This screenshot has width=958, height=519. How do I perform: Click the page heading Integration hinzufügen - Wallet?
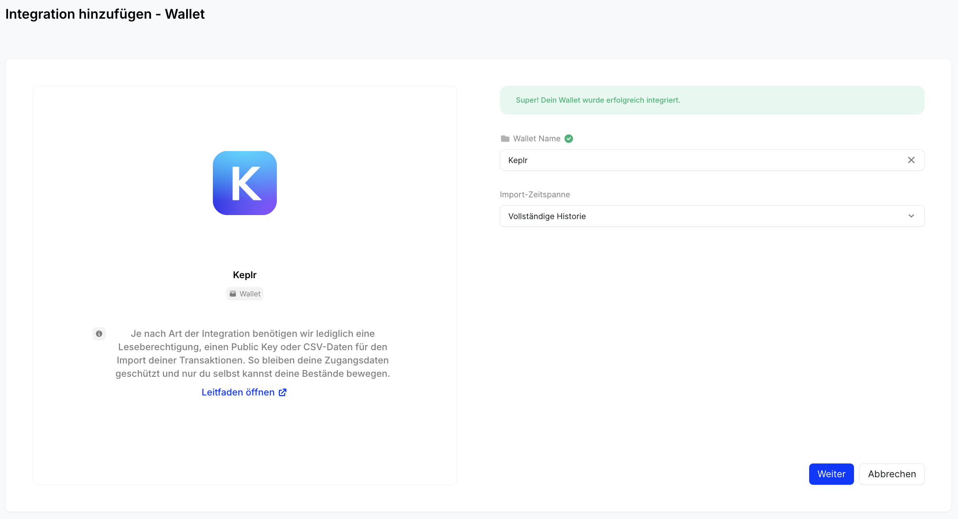coord(105,14)
